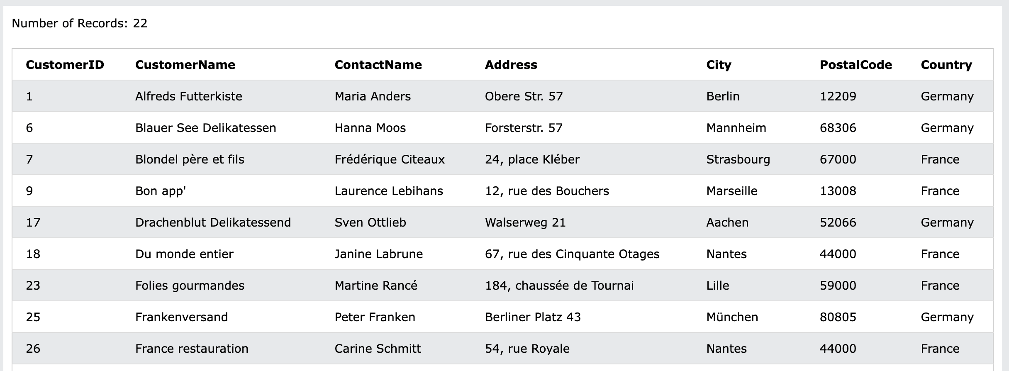Click the ContactName column header
This screenshot has width=1009, height=371.
(378, 65)
